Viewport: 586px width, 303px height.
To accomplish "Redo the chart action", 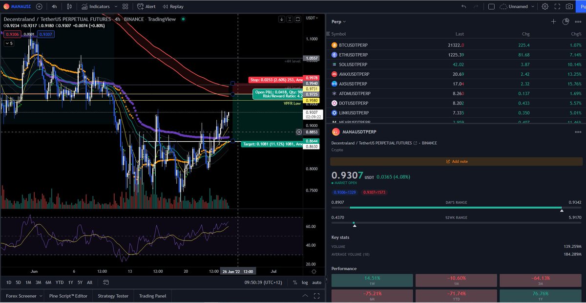I will click(x=476, y=6).
